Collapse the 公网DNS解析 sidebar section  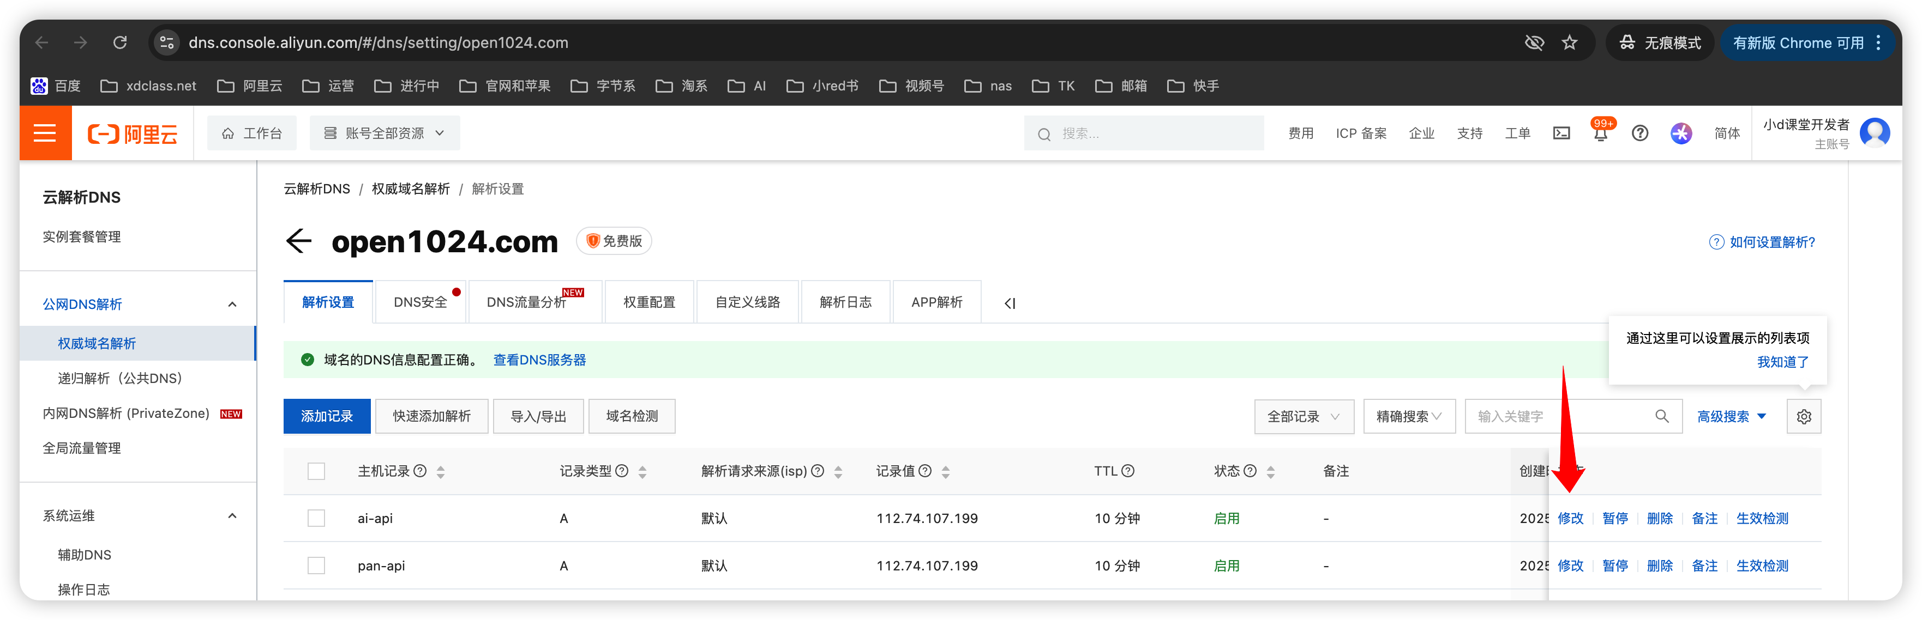coord(232,304)
